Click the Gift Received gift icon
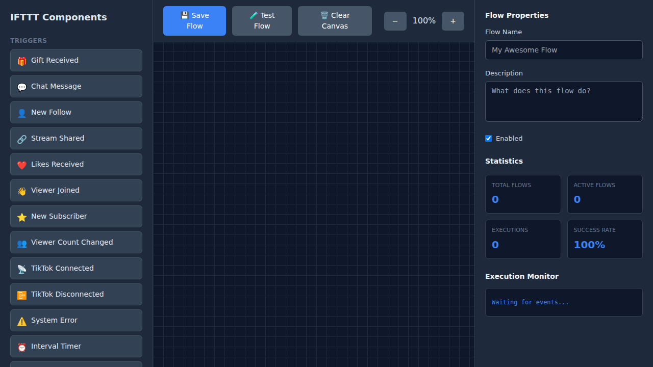Viewport: 653px width, 367px height. (21, 60)
